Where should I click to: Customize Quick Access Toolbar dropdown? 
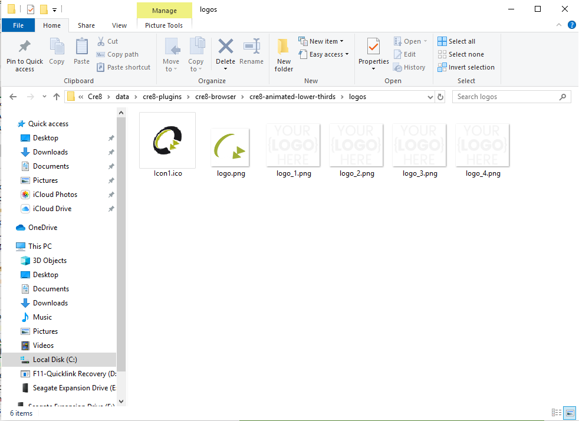54,10
